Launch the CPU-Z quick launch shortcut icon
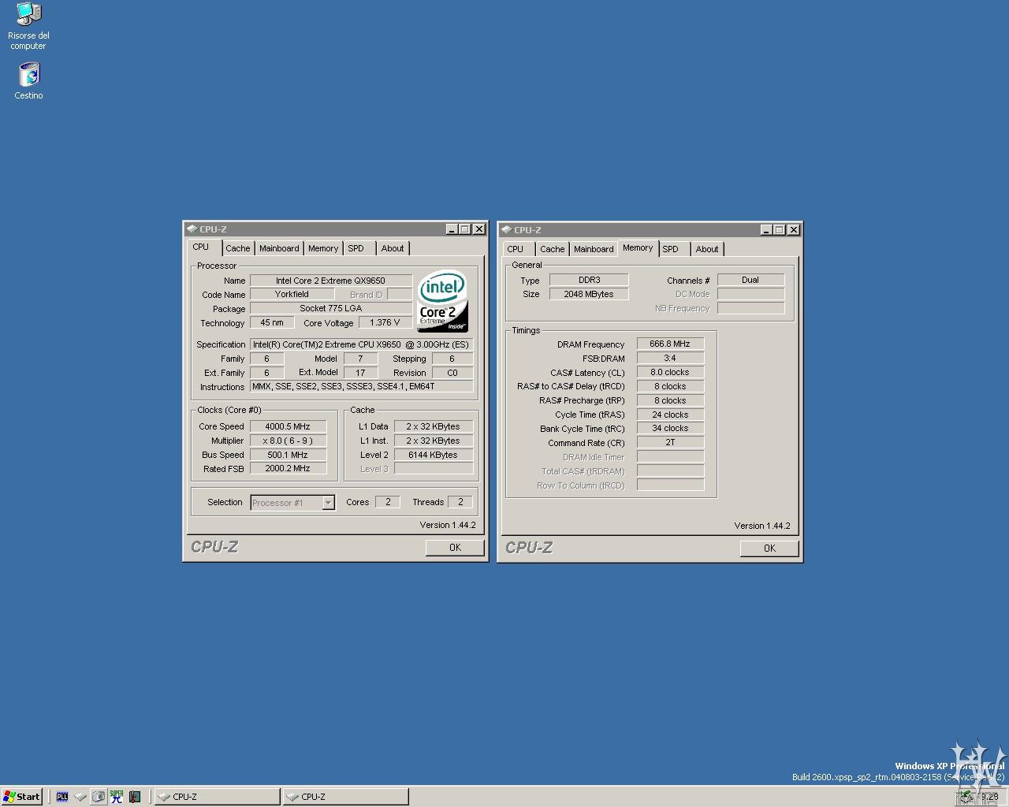This screenshot has height=807, width=1009. pos(80,797)
